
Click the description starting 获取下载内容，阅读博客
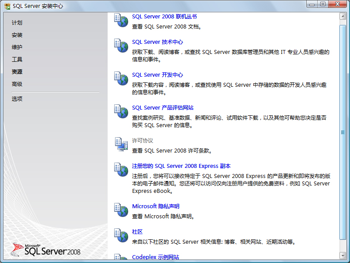pos(229,89)
